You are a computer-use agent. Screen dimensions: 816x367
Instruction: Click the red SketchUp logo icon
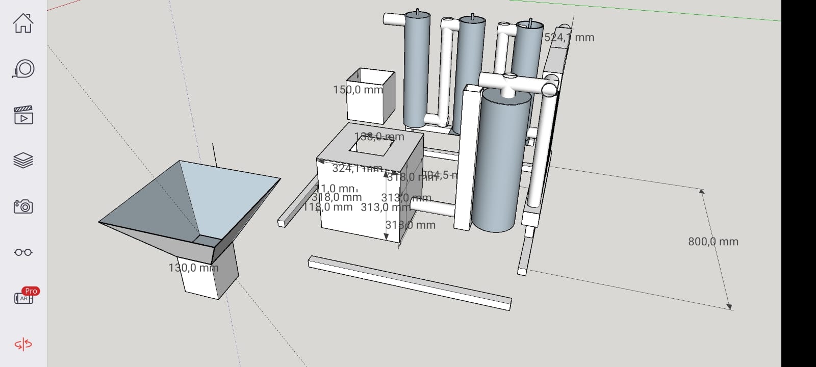coord(23,345)
